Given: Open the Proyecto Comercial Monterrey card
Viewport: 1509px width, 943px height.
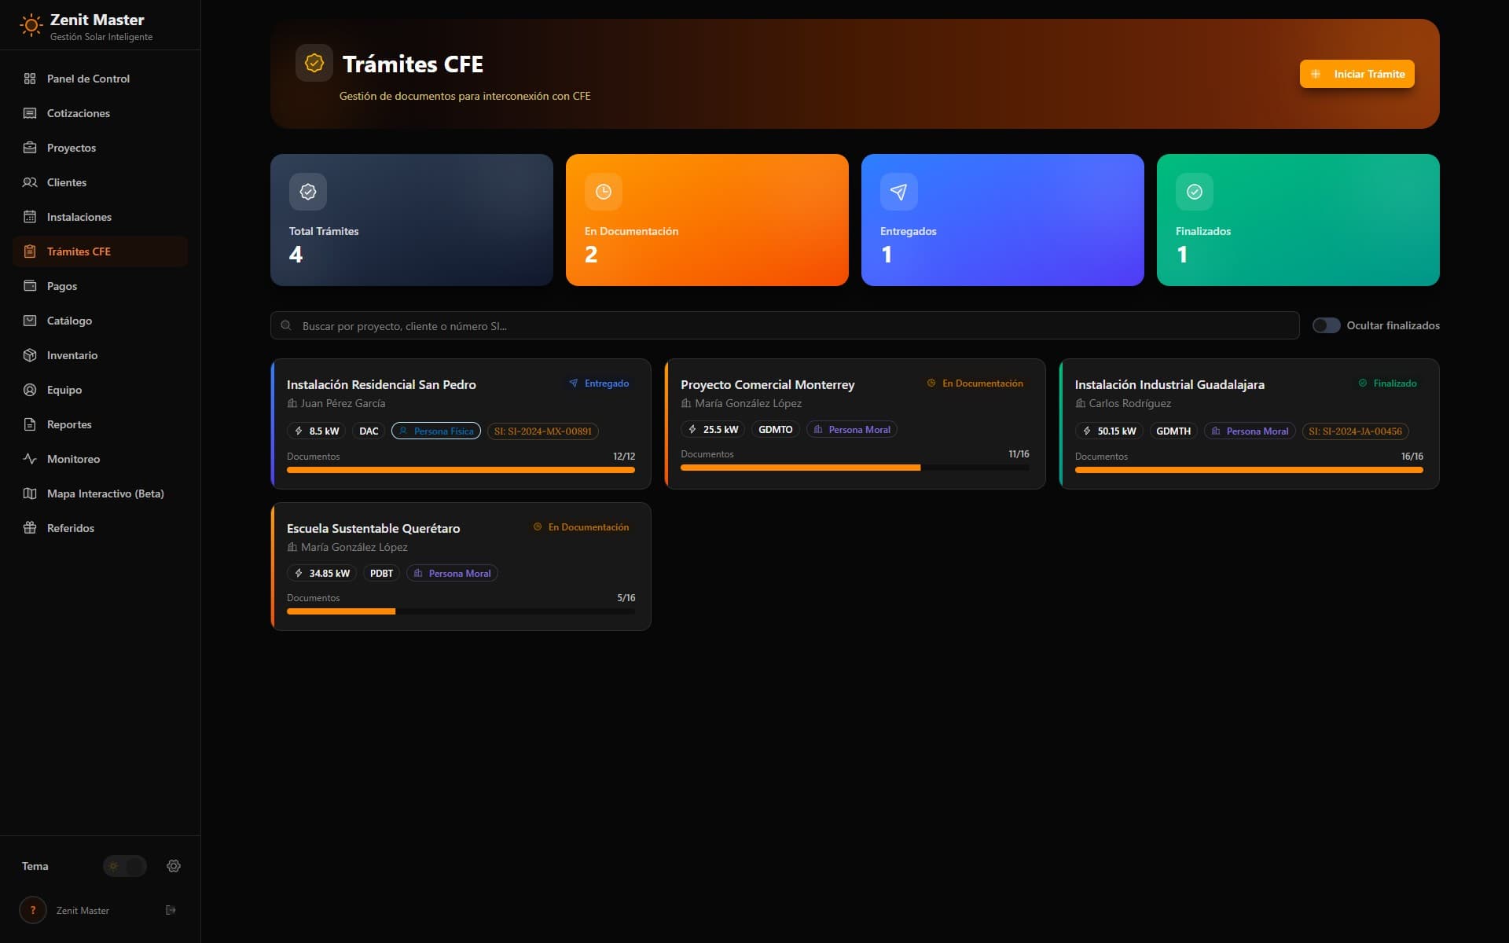Looking at the screenshot, I should [855, 424].
